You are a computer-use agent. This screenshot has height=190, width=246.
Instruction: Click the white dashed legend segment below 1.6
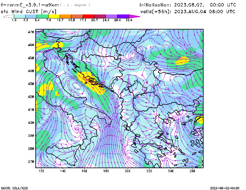pyautogui.click(x=9, y=16)
